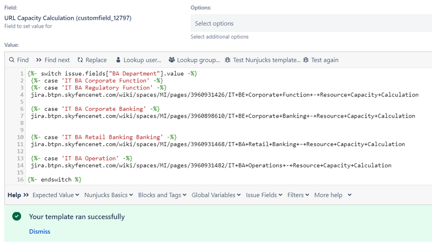Expand Issue Fields help section

264,195
